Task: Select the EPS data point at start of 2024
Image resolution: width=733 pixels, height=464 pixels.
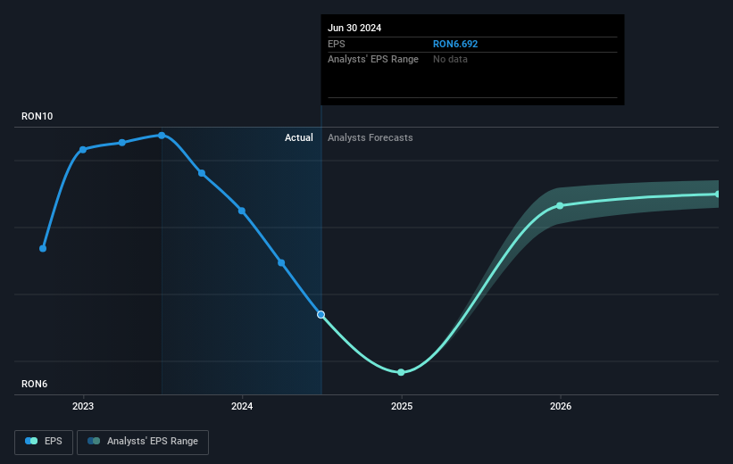Action: [242, 211]
